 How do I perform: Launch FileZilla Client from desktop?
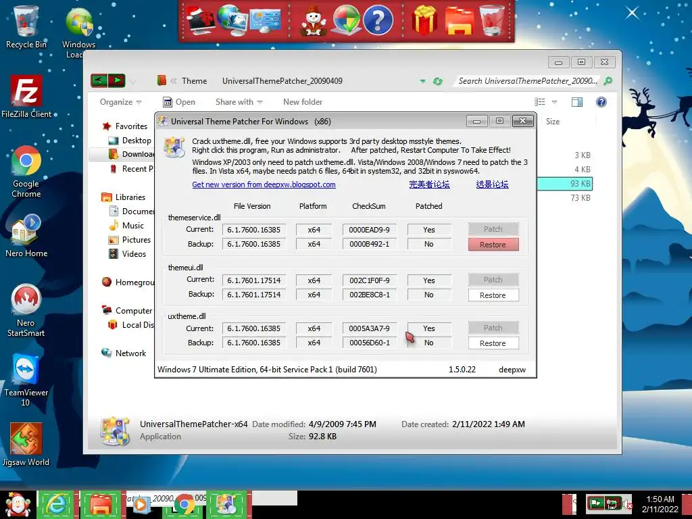[26, 97]
